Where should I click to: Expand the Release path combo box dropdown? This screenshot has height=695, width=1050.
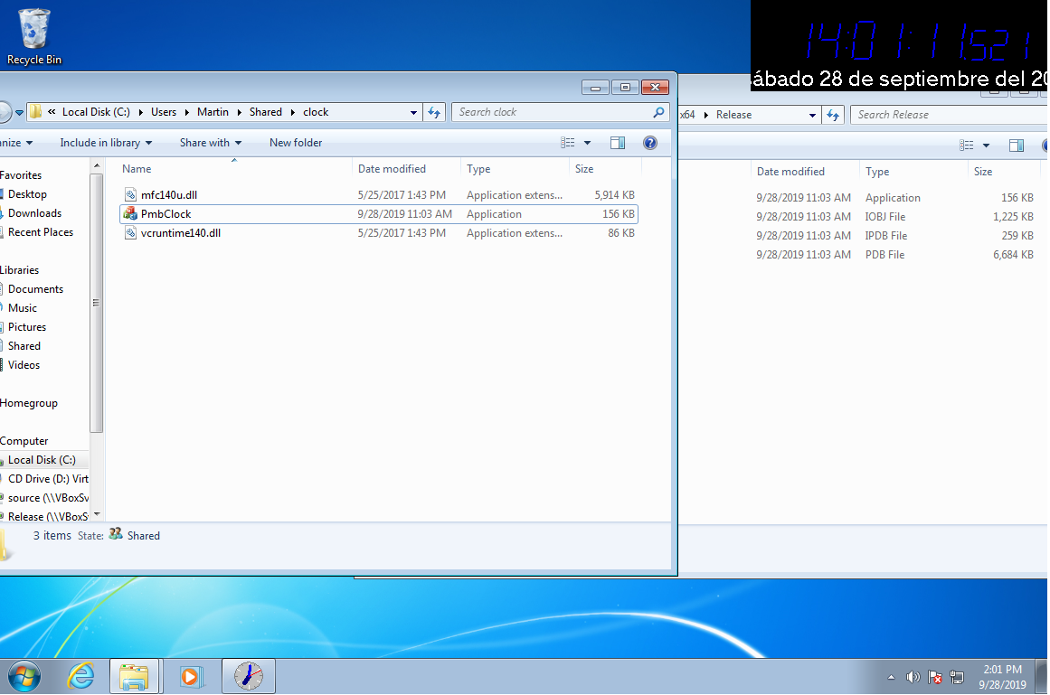pos(811,114)
